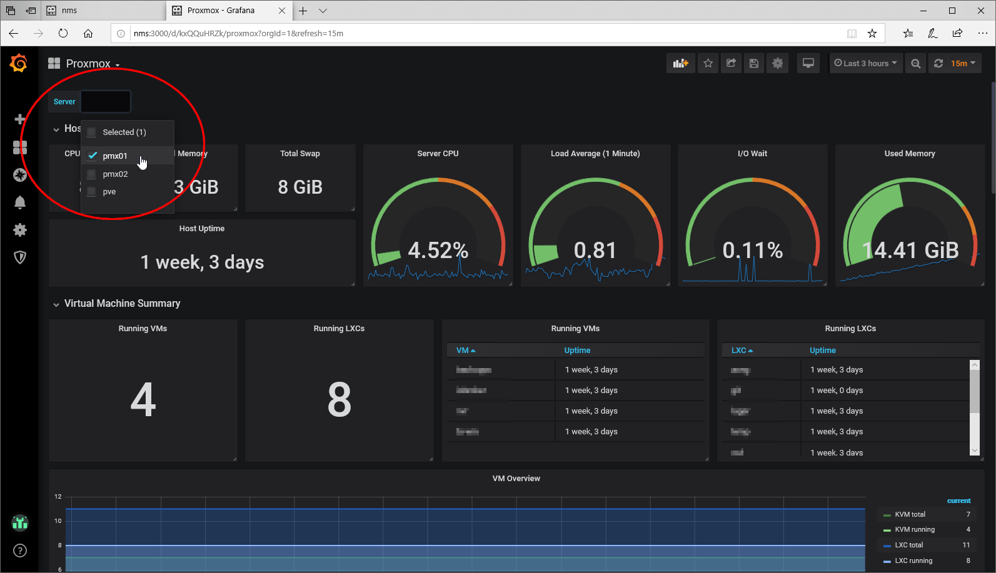The height and width of the screenshot is (573, 996).
Task: Click the Load Average (1 Minute) title
Action: 595,154
